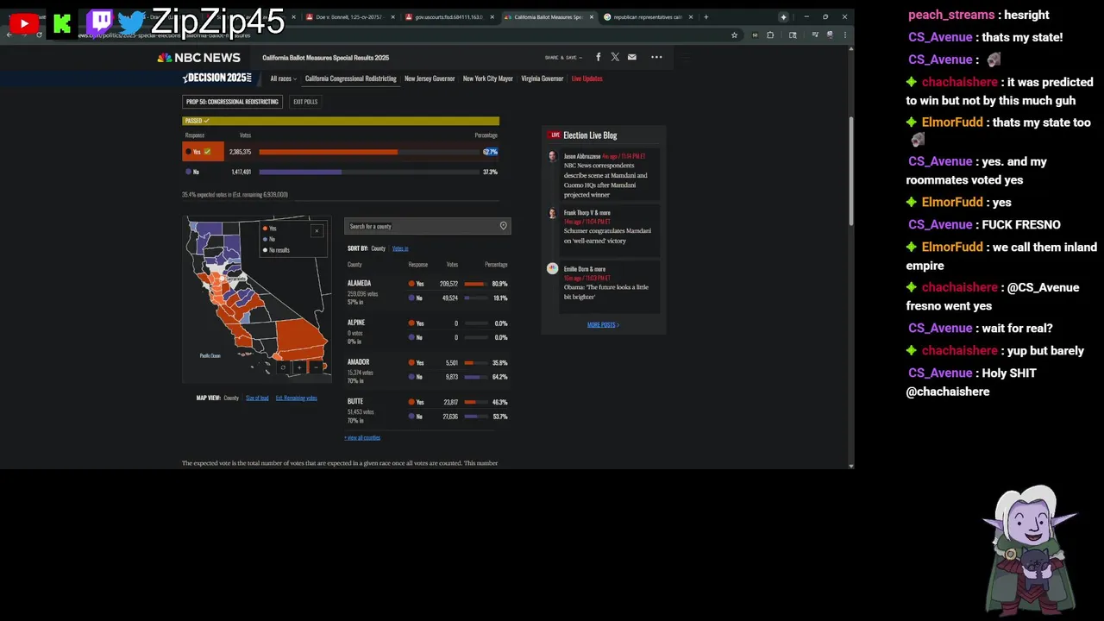Open the Share & Save dropdown
Viewport: 1104px width, 621px height.
pyautogui.click(x=563, y=58)
